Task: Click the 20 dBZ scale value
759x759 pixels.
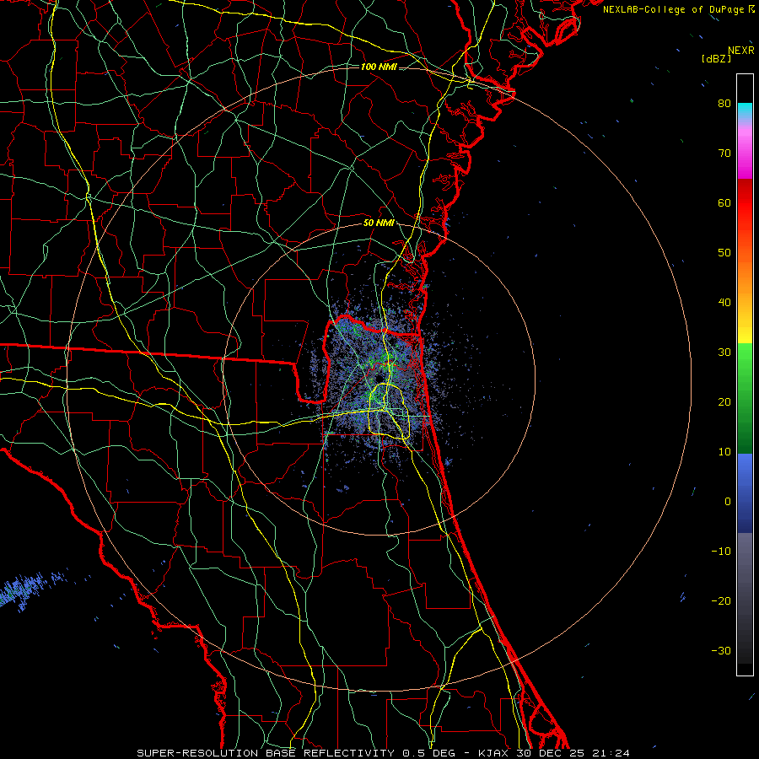Action: pyautogui.click(x=724, y=402)
